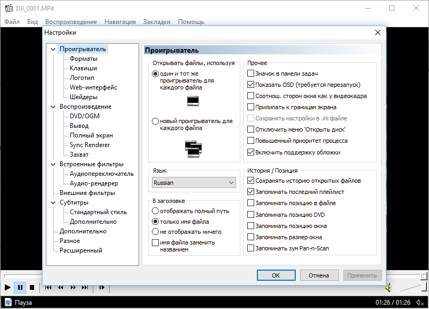Select Клавиши in settings tree
The image size is (429, 309).
pyautogui.click(x=83, y=68)
